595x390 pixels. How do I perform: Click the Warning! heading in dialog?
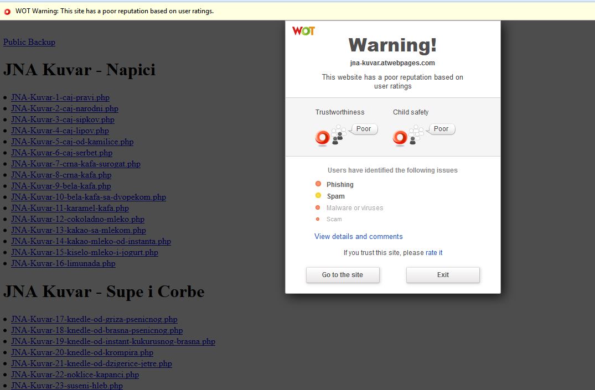point(392,45)
